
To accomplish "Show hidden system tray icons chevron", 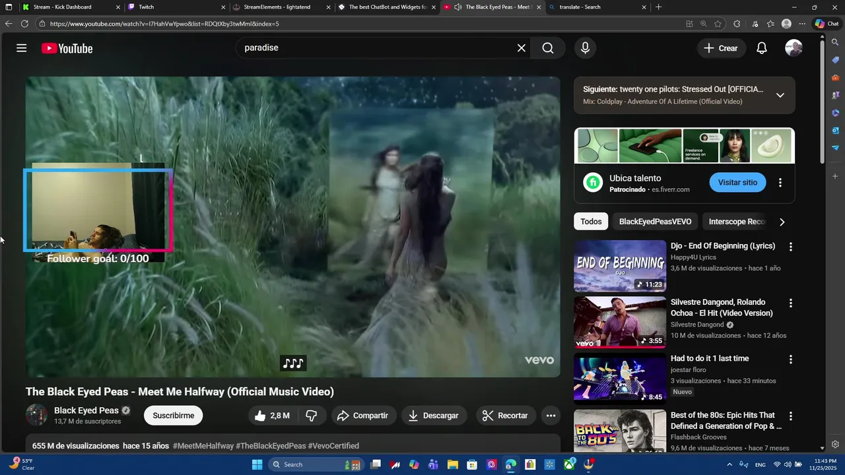I will click(x=729, y=464).
